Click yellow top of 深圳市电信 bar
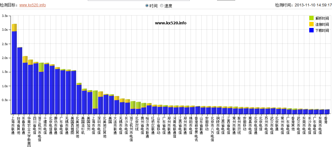332x147 pixels. 101,94
